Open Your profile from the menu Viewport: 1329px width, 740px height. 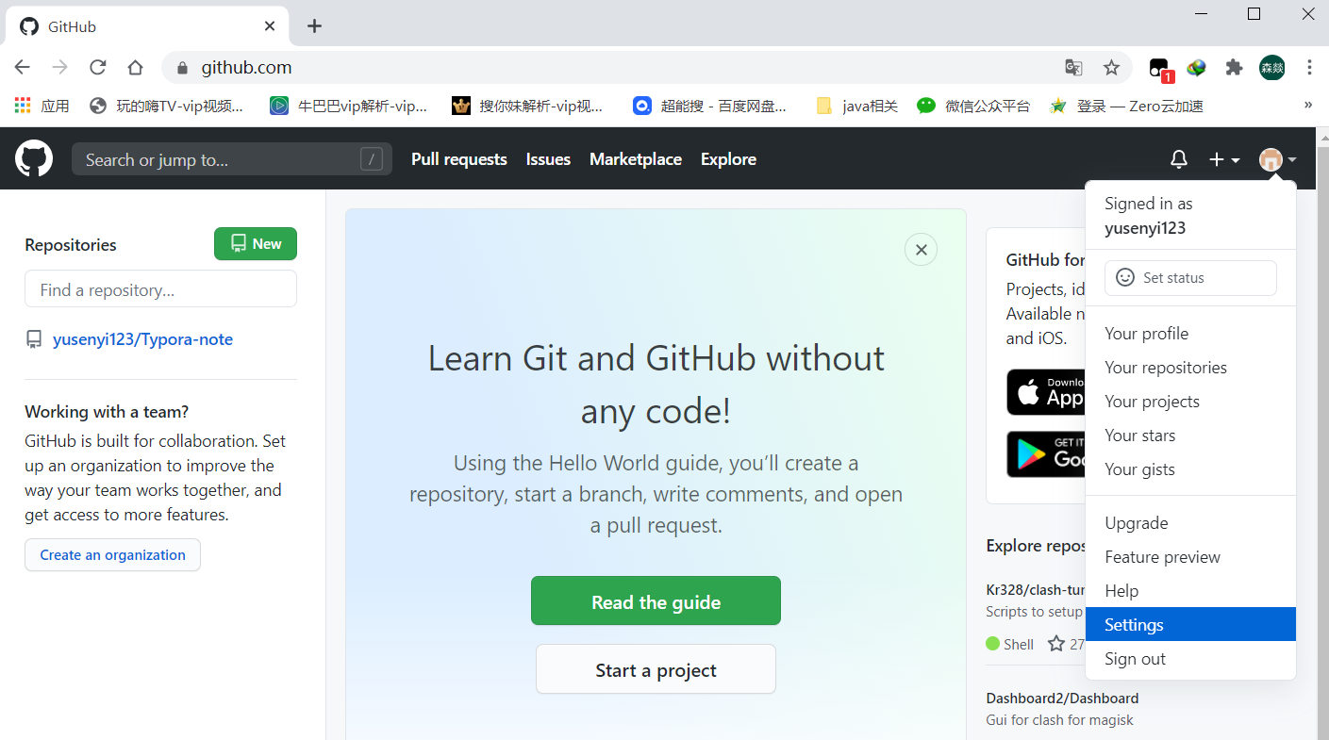coord(1190,333)
